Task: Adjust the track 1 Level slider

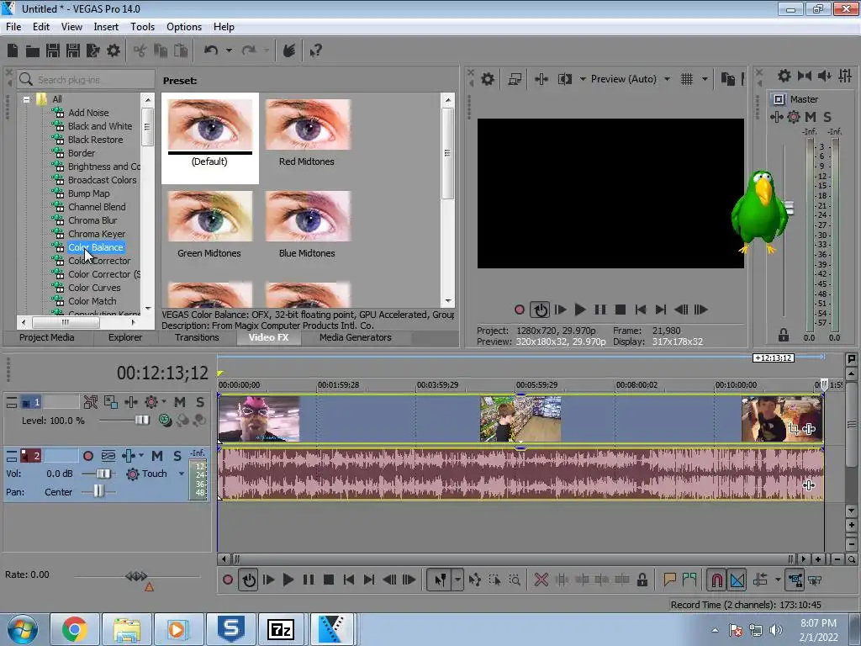Action: 141,421
